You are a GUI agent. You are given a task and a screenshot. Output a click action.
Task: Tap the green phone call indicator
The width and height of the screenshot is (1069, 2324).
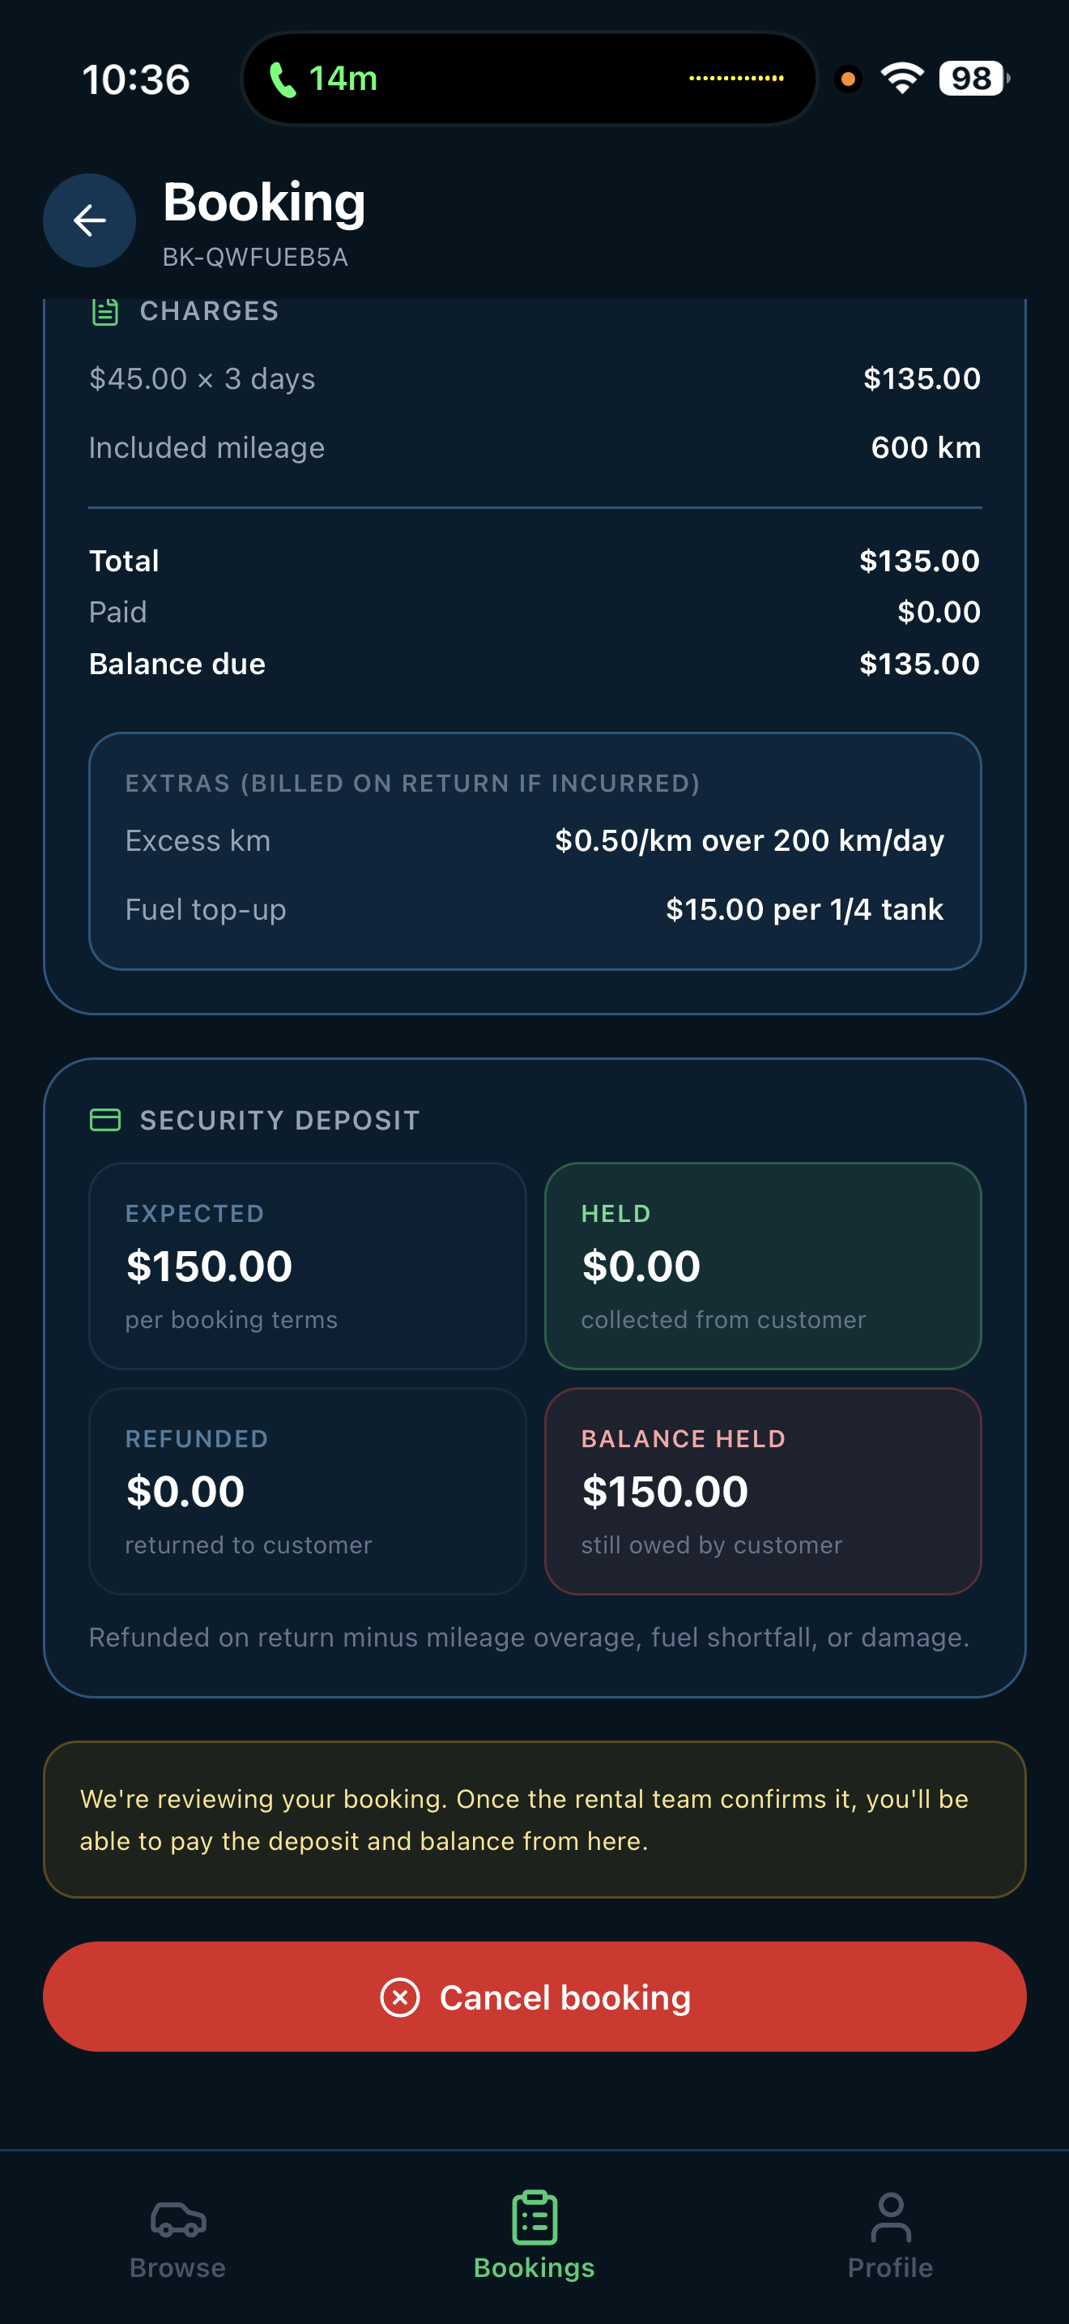coord(322,79)
